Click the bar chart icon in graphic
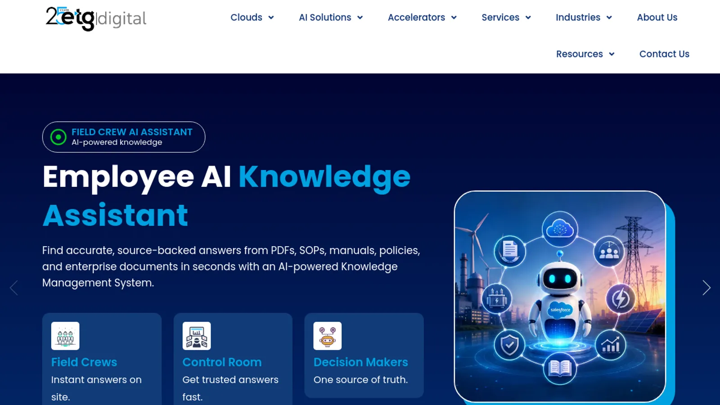 611,346
